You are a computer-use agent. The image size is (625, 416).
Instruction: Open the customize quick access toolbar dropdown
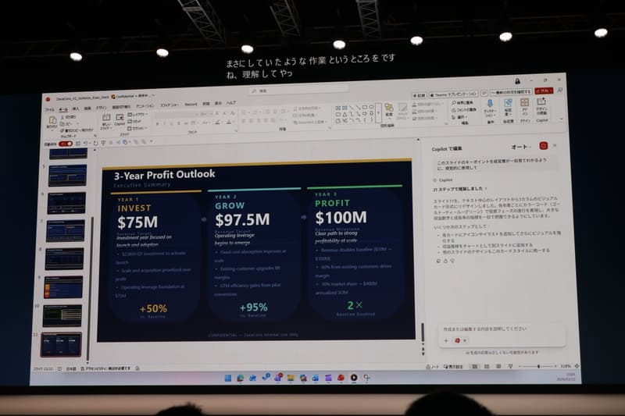point(151,141)
